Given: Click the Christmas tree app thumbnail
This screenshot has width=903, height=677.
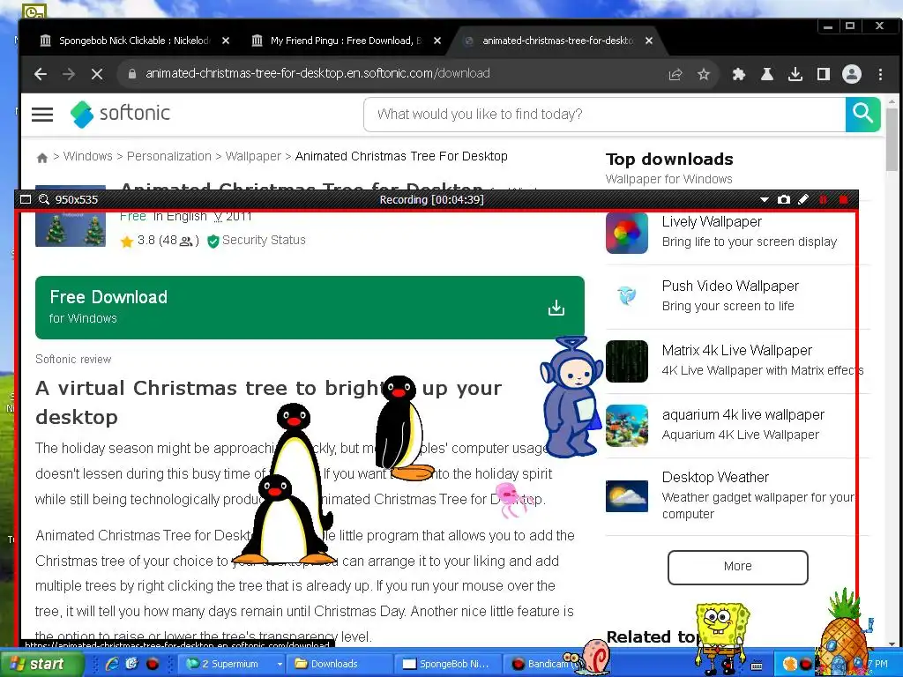Looking at the screenshot, I should [x=71, y=229].
